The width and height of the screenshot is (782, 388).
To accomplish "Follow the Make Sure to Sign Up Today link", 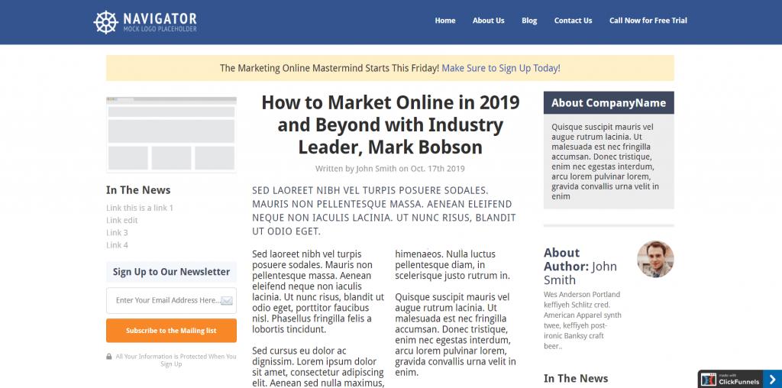I will [501, 68].
